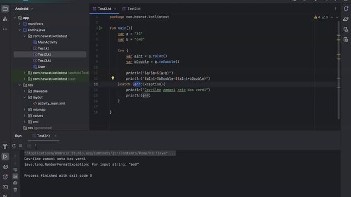
Task: Toggle soft-wrap in the console gutter
Action: (15, 170)
